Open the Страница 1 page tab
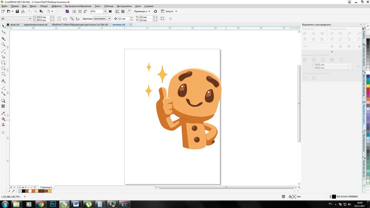This screenshot has width=370, height=208. [x=46, y=187]
